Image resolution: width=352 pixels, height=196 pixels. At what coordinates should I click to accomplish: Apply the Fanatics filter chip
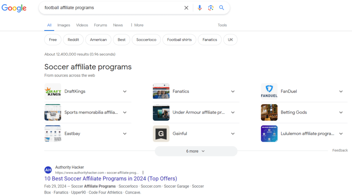pyautogui.click(x=210, y=40)
